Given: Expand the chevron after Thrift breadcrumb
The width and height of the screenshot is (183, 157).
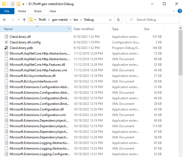Looking at the screenshot, I should (x=49, y=20).
